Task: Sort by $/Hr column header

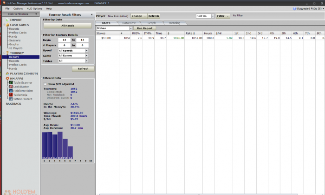Action: click(x=224, y=33)
